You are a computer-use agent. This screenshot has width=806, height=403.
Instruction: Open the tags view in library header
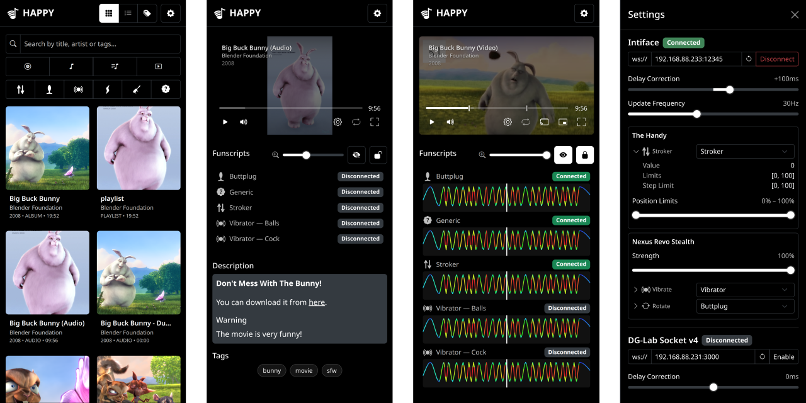point(147,13)
